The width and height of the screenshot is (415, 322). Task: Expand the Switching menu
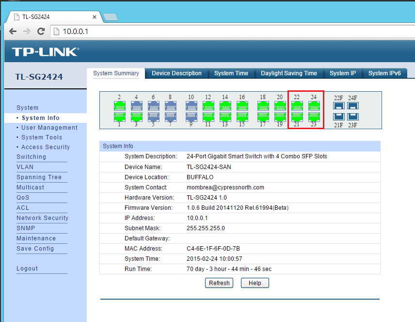click(31, 157)
